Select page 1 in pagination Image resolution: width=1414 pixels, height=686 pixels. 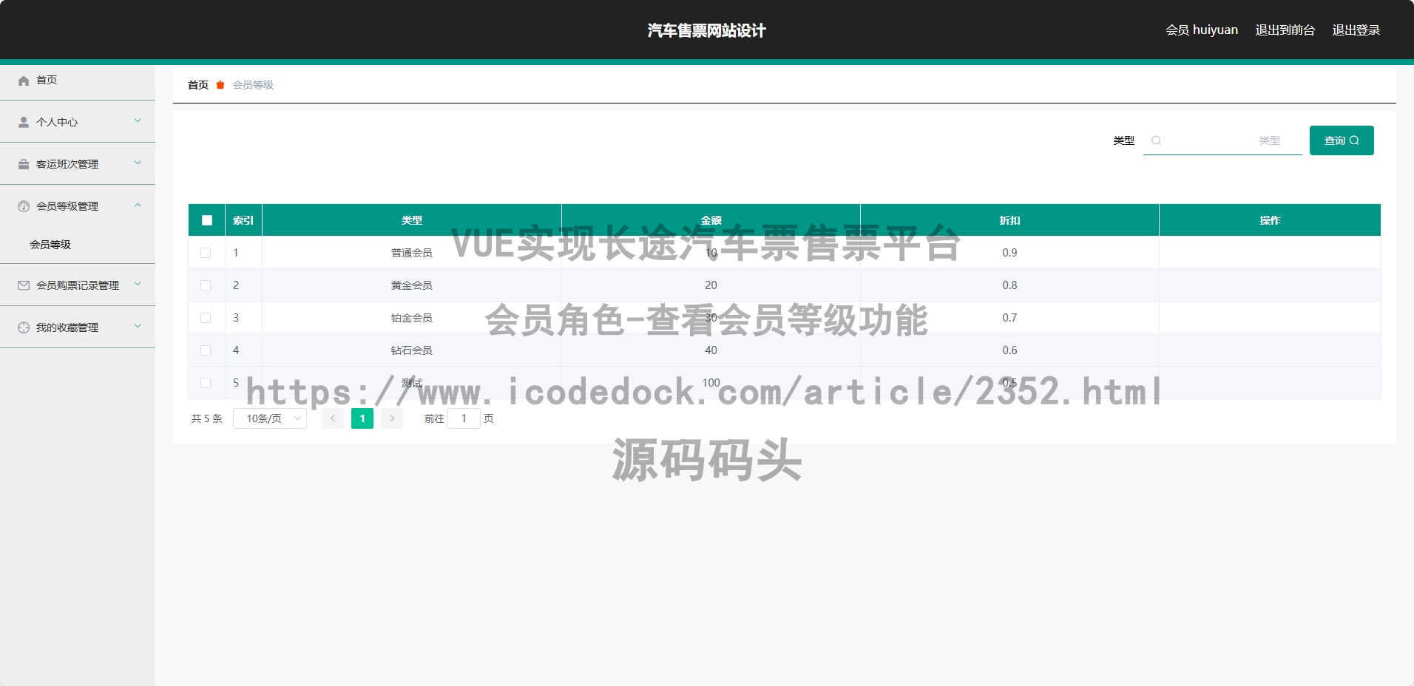362,418
